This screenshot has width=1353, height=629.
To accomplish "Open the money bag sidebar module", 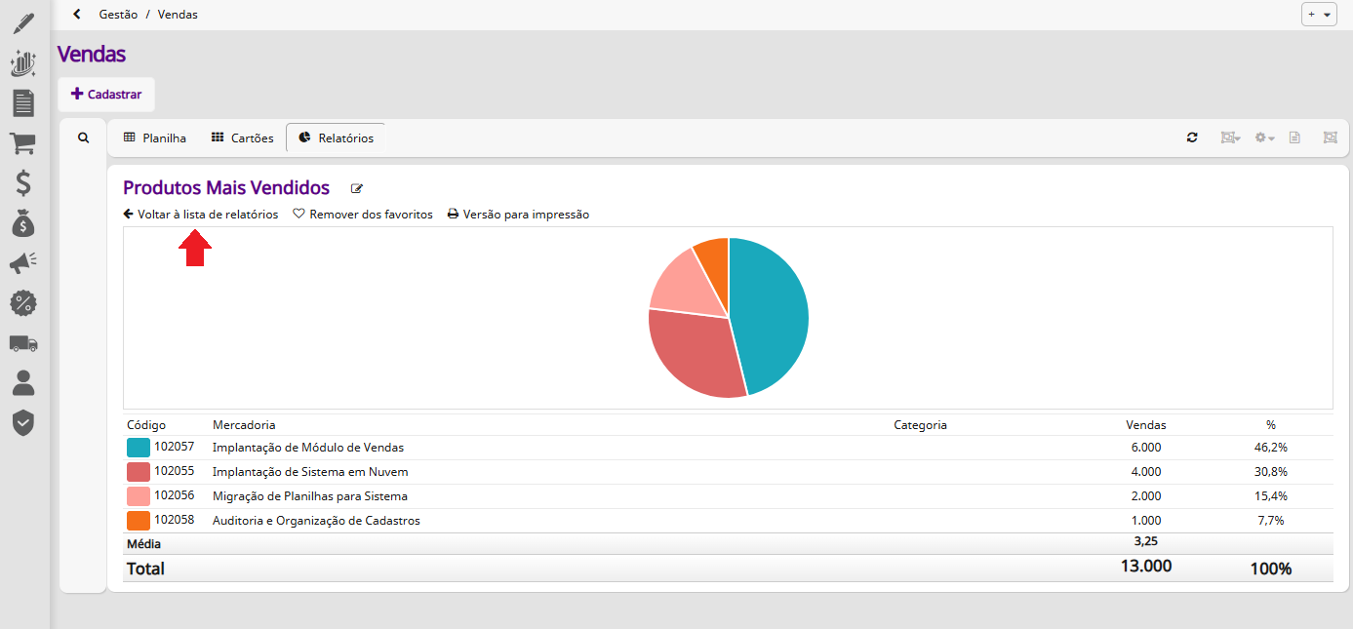I will pyautogui.click(x=22, y=223).
